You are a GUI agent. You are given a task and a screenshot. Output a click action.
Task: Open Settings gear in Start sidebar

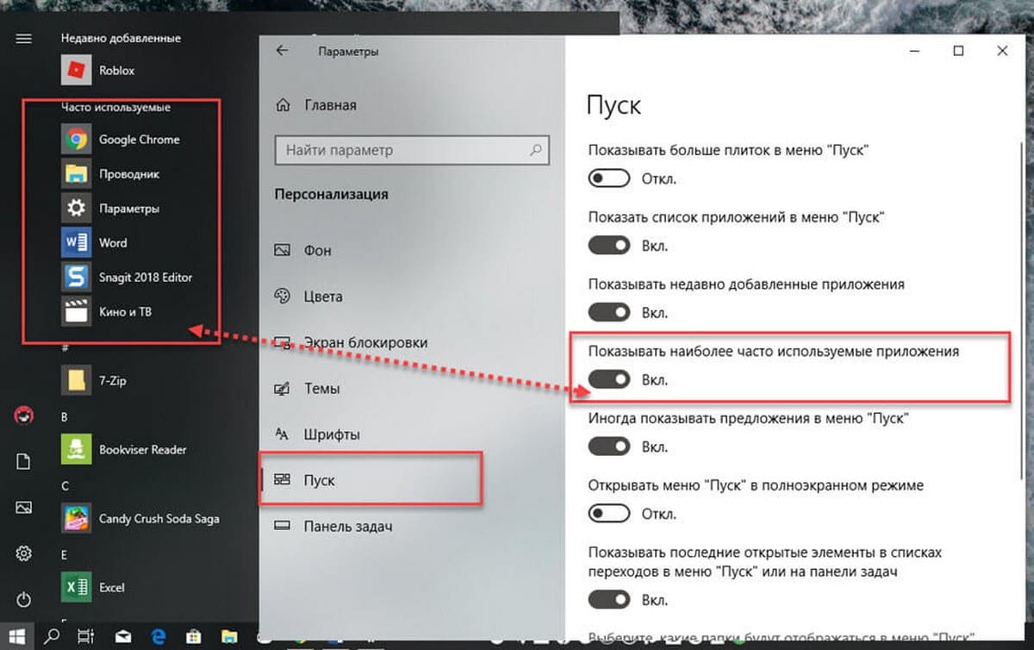coord(23,553)
